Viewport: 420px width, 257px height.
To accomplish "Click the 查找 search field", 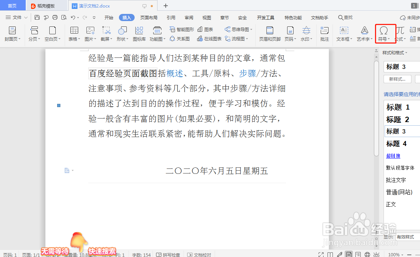I will click(x=345, y=17).
